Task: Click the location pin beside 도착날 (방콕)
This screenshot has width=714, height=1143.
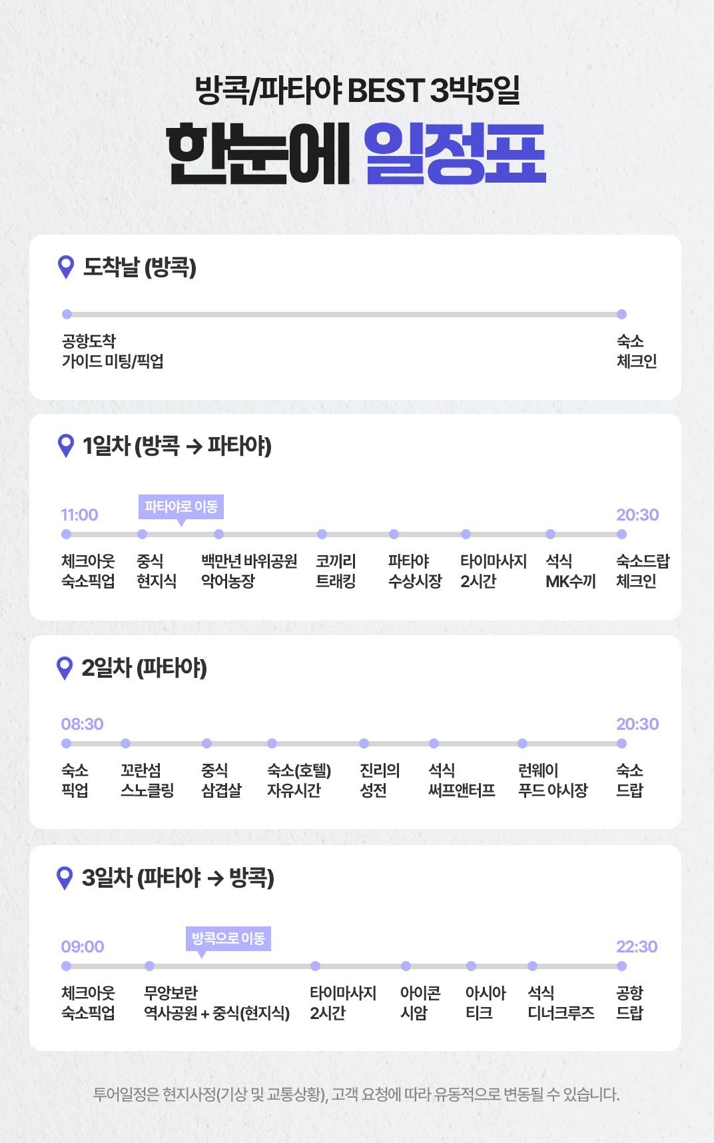Action: [66, 267]
